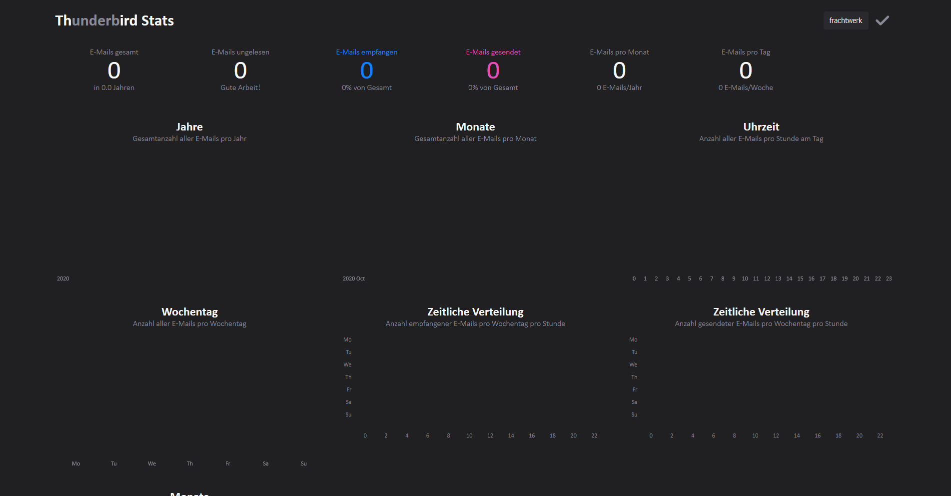Click the Thunderbird Stats title

tap(114, 20)
